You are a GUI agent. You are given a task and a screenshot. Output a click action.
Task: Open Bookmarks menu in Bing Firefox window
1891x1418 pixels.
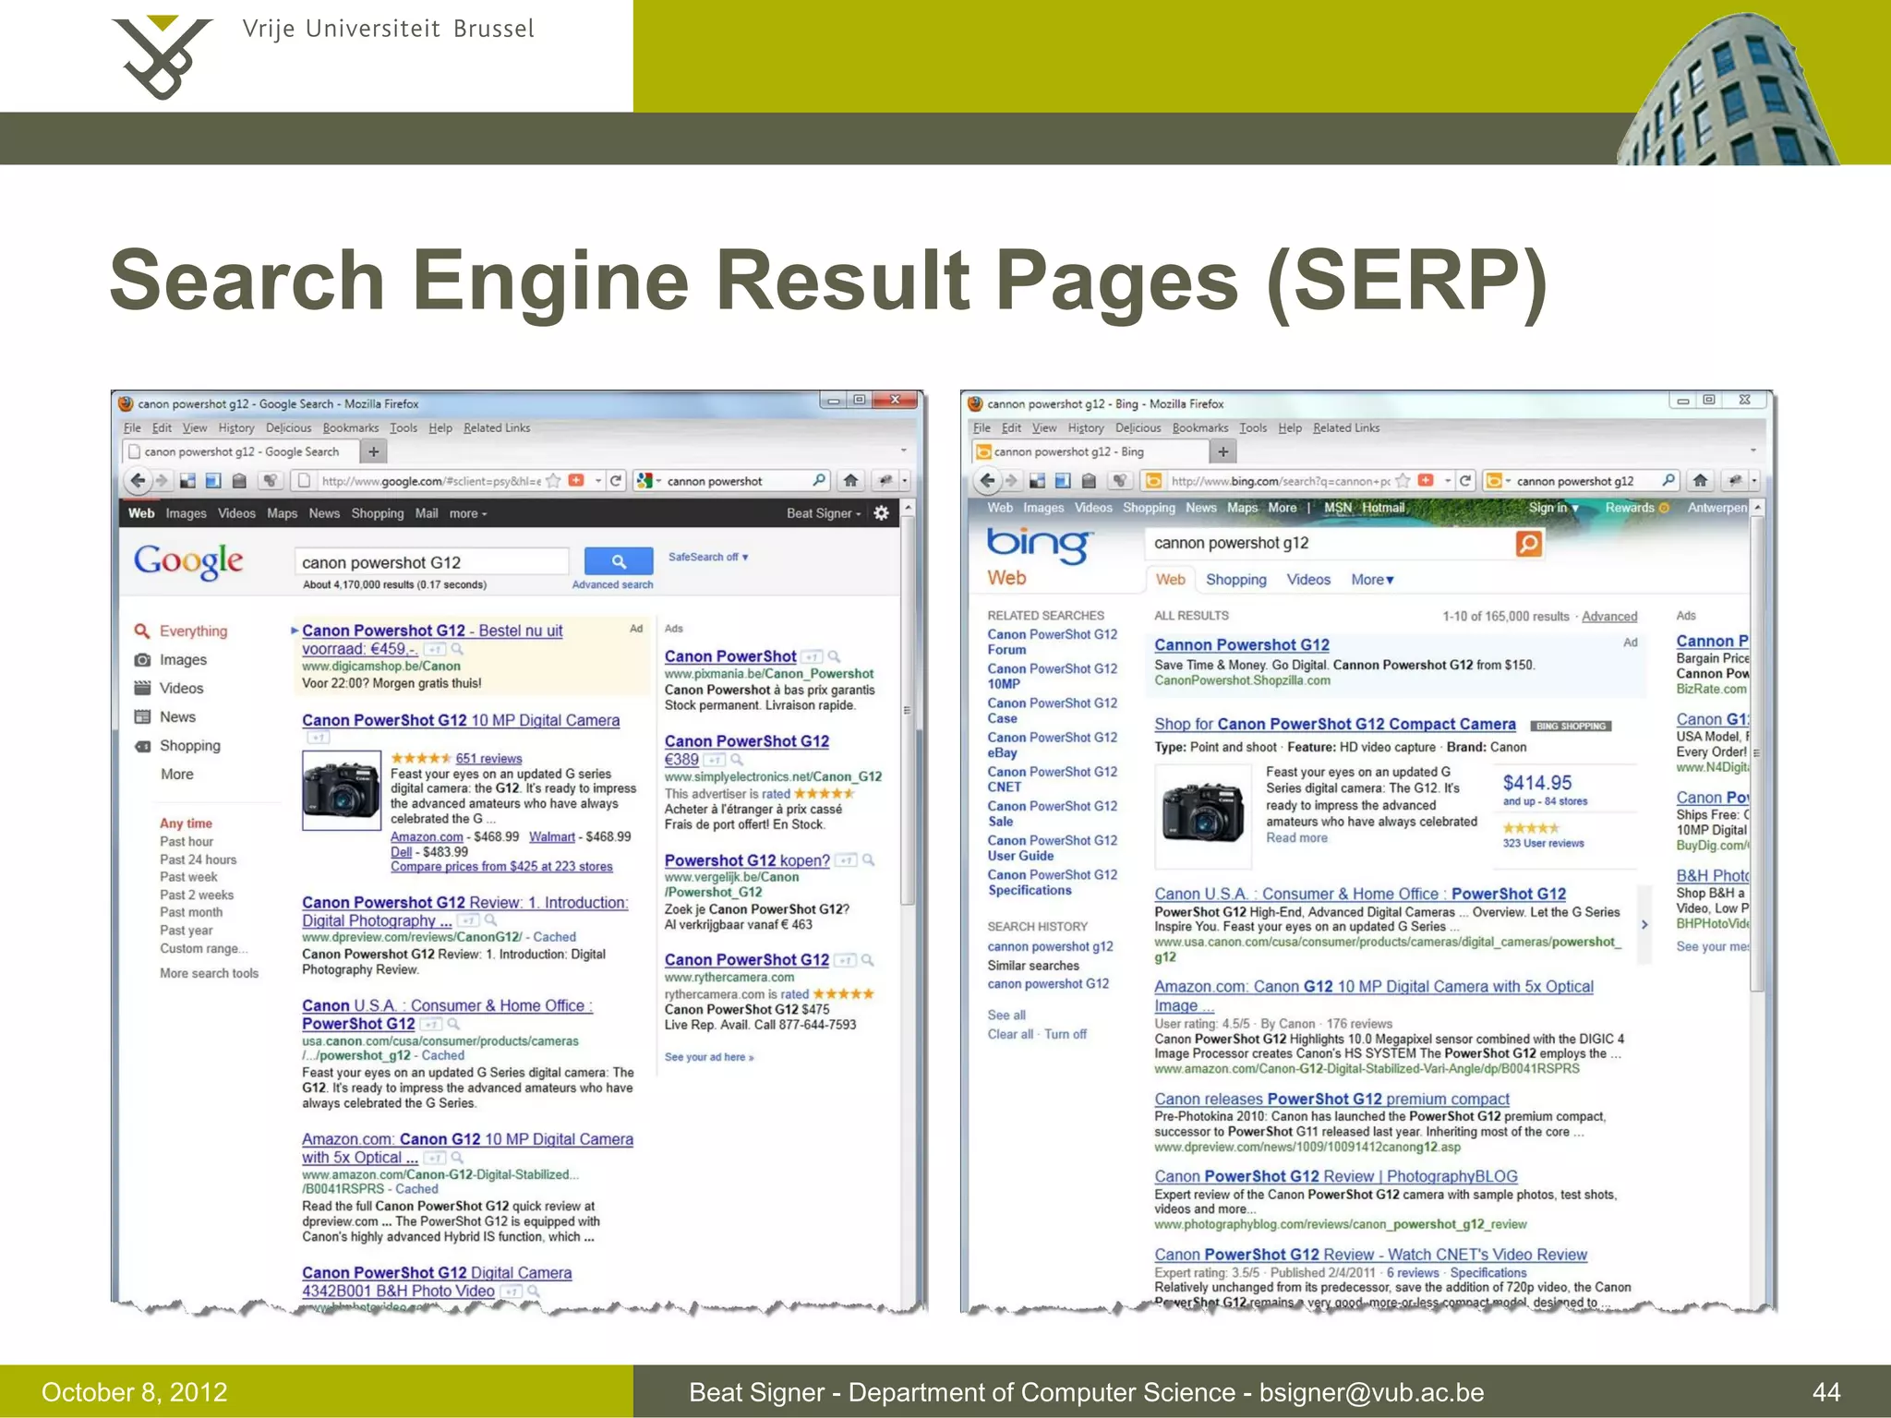1200,427
